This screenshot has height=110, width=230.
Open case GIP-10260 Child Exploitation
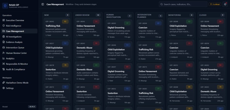pyautogui.click(x=181, y=93)
